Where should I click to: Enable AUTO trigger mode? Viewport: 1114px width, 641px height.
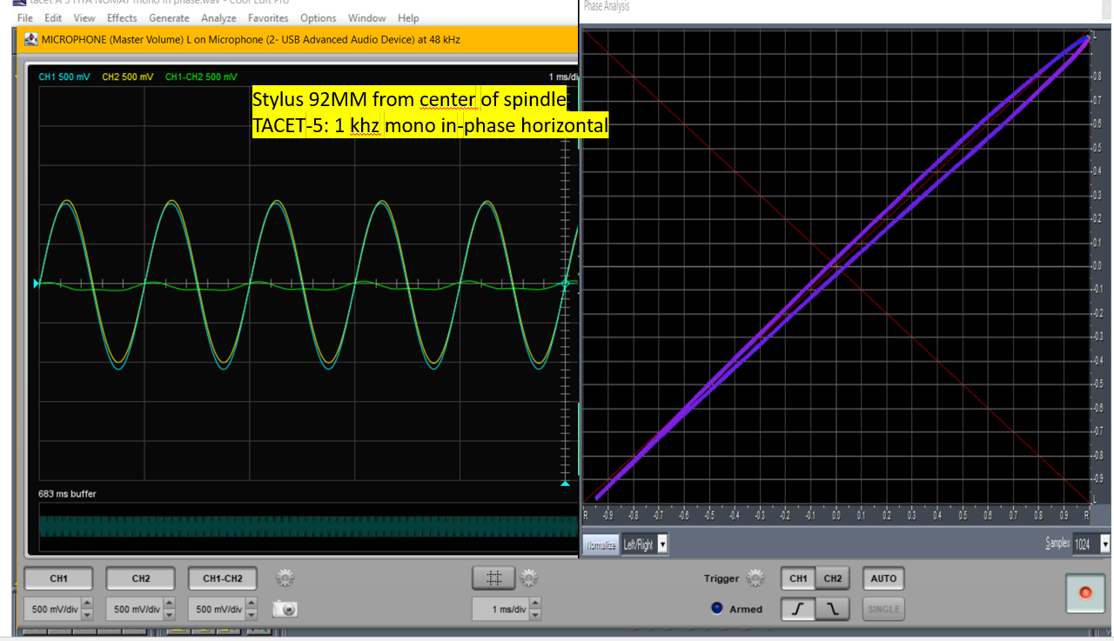[x=883, y=578]
